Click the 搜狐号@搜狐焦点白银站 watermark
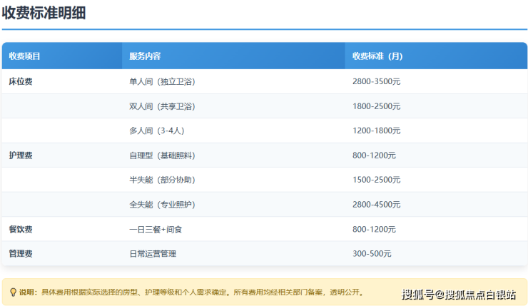Screen dimensions: 528x306 click(459, 294)
